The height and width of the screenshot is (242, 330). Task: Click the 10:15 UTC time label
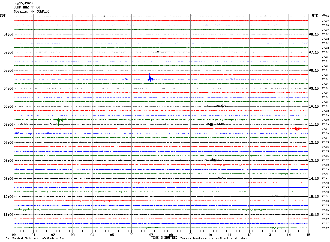314,107
